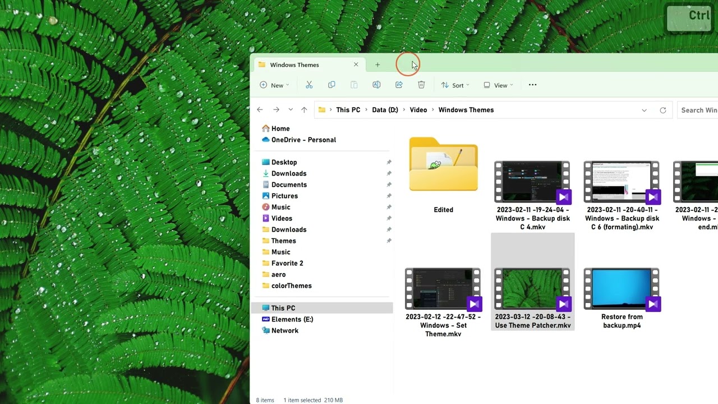
Task: Click the "8 items" status bar text
Action: 265,400
